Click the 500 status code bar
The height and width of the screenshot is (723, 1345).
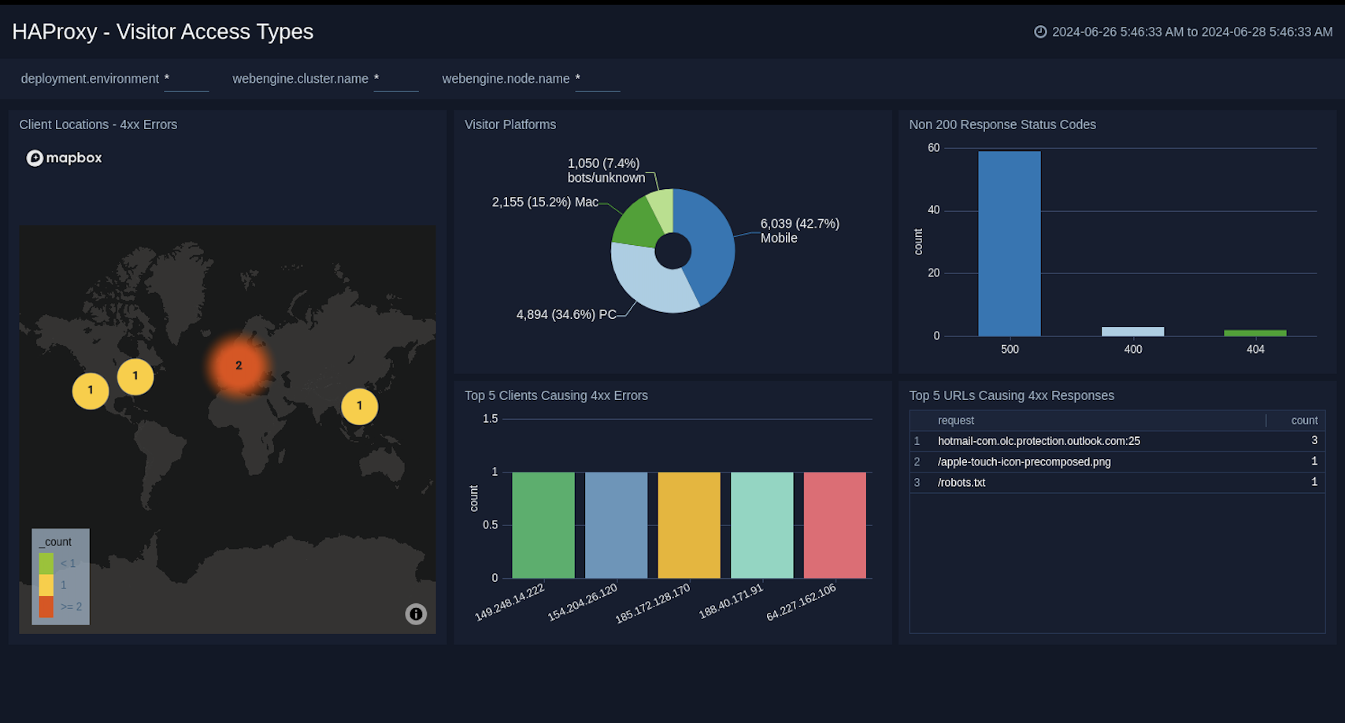pos(1010,244)
